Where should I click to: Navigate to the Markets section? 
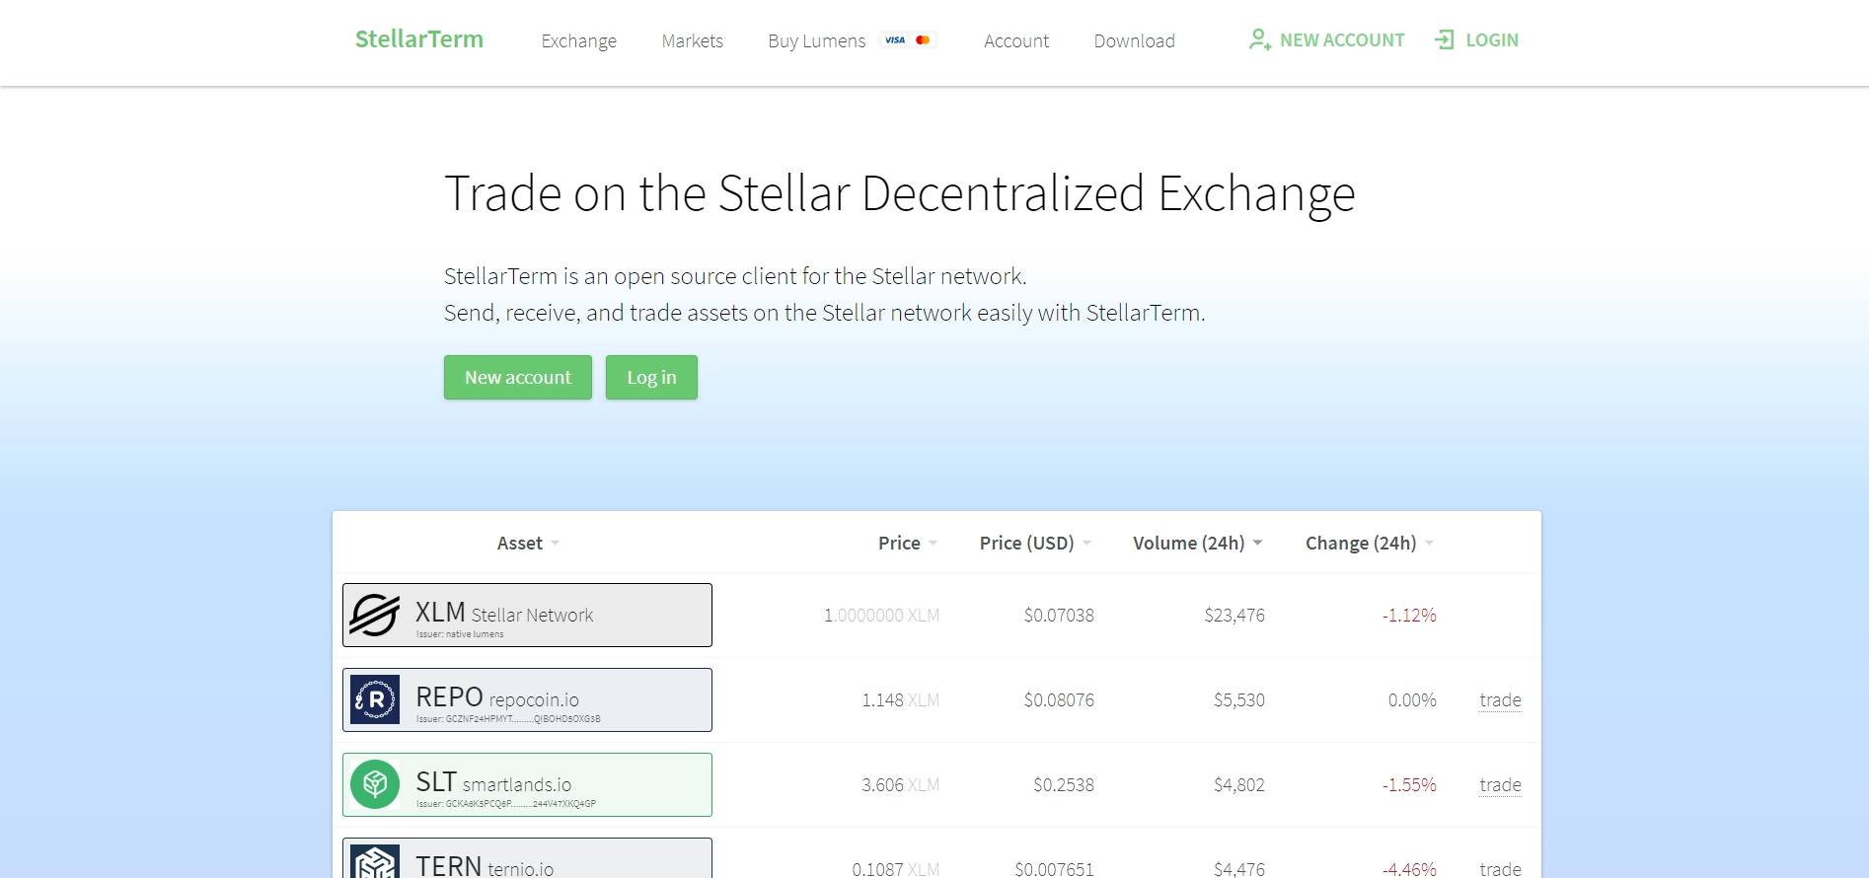[692, 40]
